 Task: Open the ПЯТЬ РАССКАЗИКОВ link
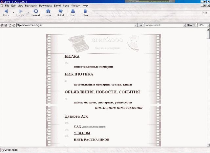[x=92, y=140]
